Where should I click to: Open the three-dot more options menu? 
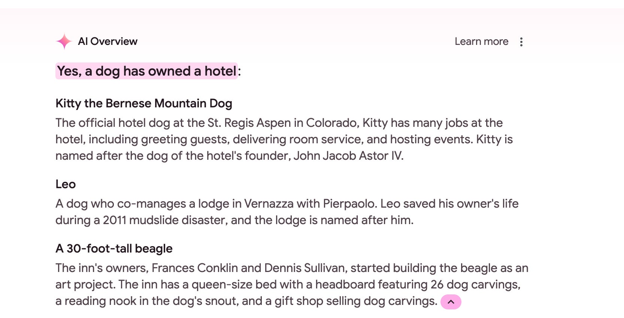point(521,42)
